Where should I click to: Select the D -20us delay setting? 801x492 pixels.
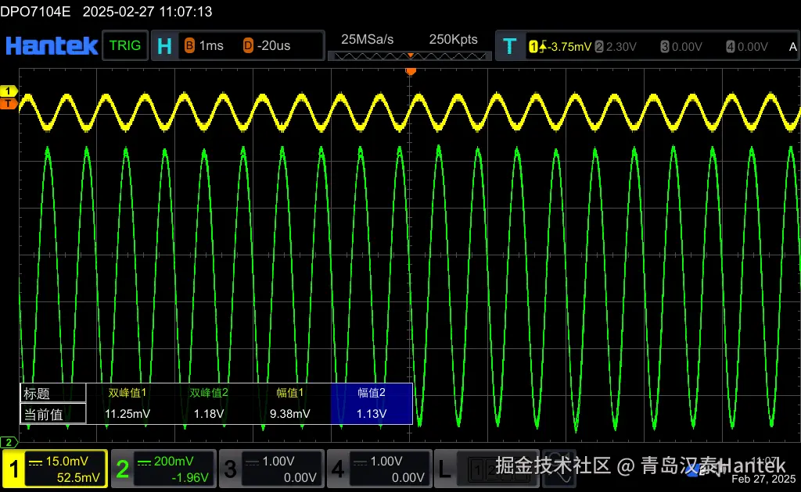tap(267, 45)
